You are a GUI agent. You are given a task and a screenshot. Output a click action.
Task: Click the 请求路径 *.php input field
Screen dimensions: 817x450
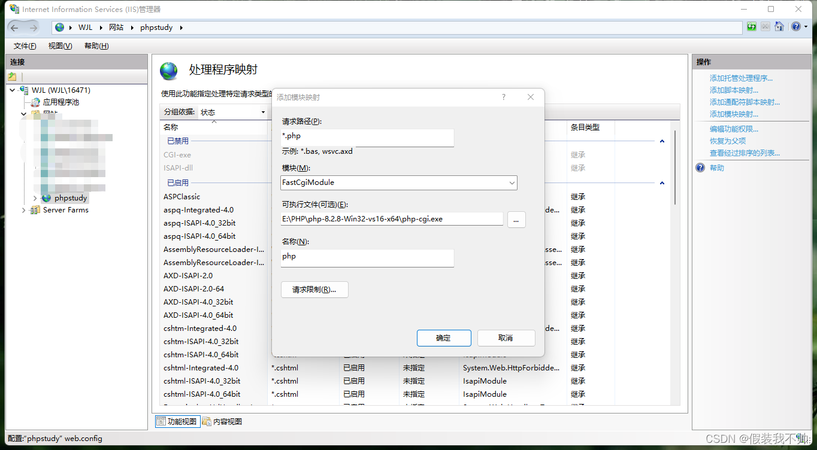click(x=367, y=137)
